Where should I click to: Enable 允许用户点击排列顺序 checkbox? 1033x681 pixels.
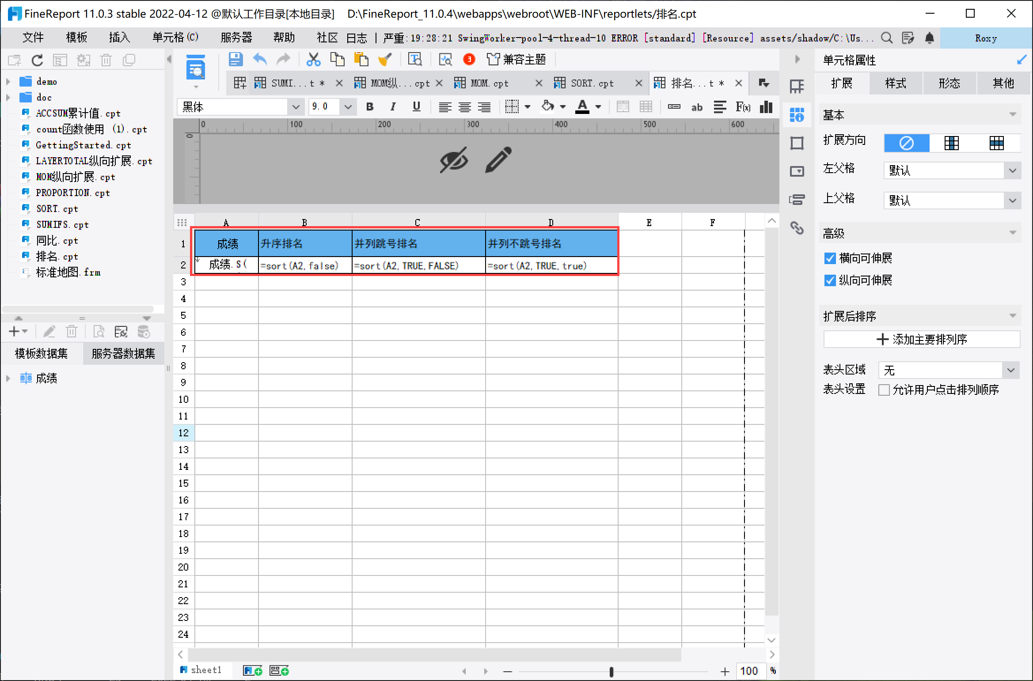(884, 390)
